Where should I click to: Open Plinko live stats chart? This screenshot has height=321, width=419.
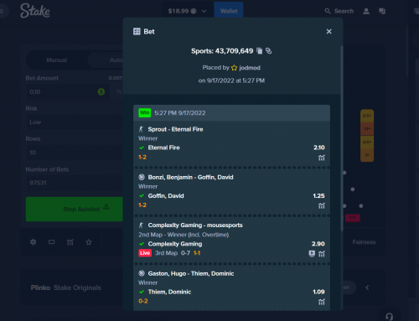(x=70, y=242)
